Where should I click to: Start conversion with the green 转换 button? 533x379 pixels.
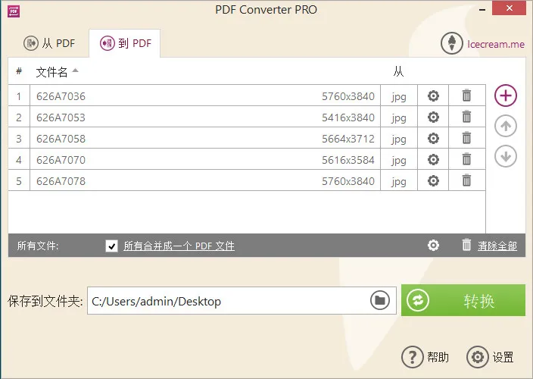click(463, 300)
